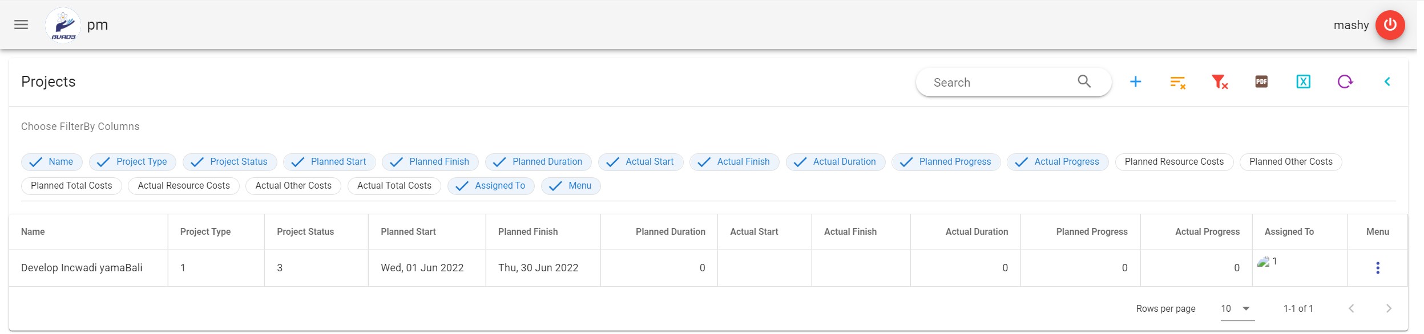
Task: Open the hamburger navigation menu
Action: click(21, 25)
